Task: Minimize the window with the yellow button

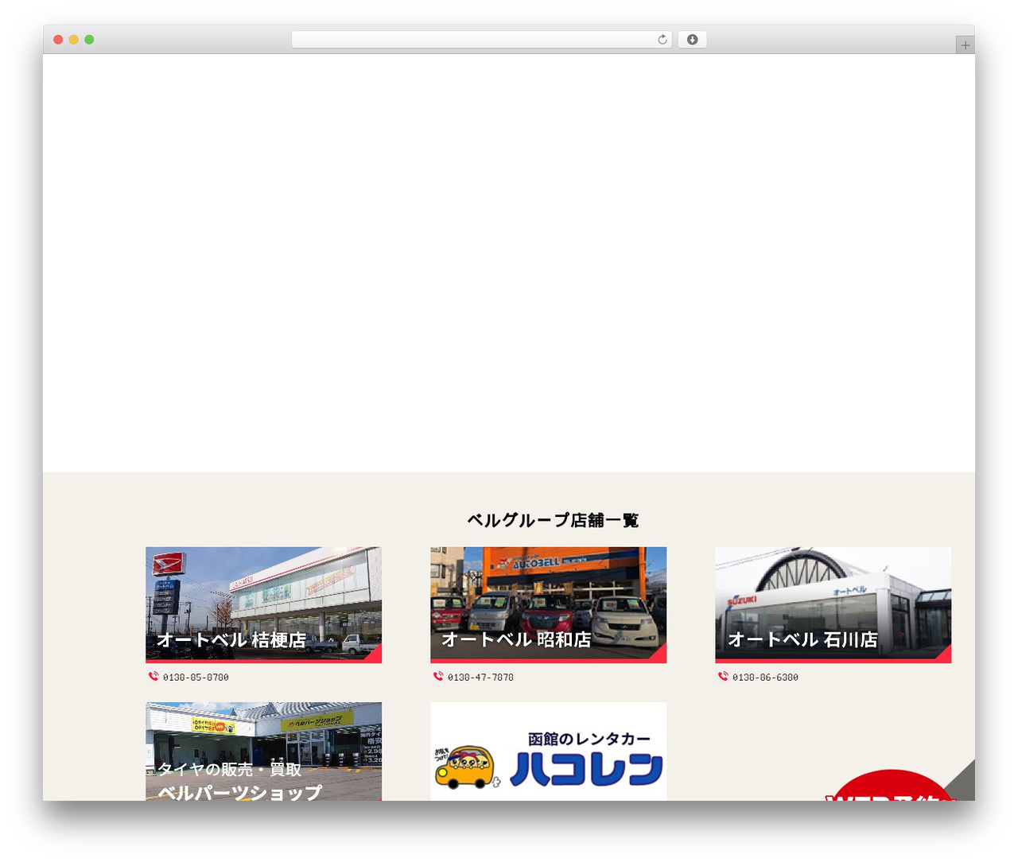Action: (73, 40)
